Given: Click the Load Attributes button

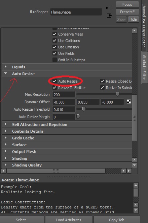Looking at the screenshot, I should 69,220.
